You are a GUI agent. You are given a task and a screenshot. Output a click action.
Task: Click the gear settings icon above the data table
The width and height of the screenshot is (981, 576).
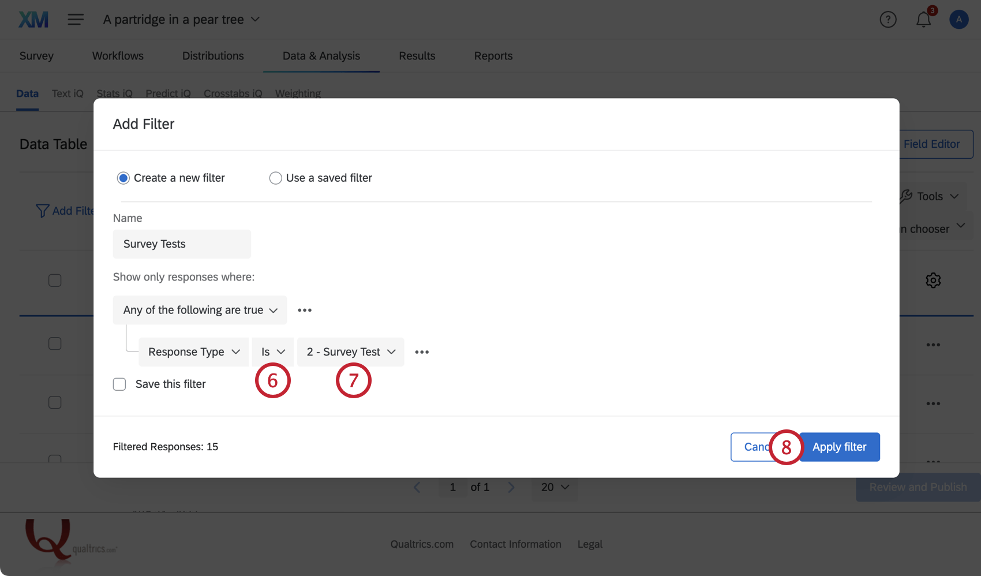tap(933, 280)
